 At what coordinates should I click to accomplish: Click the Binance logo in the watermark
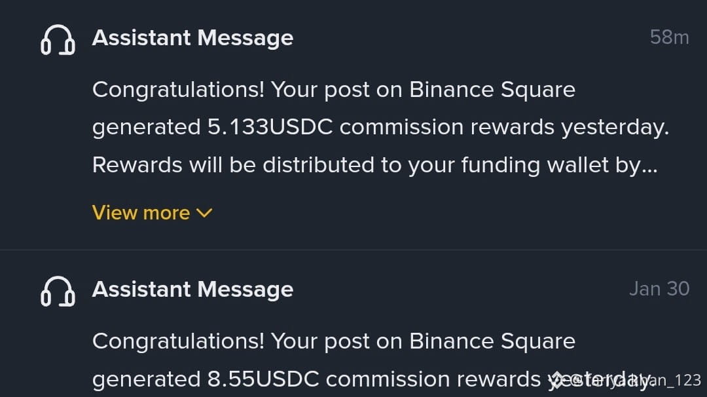click(x=557, y=381)
